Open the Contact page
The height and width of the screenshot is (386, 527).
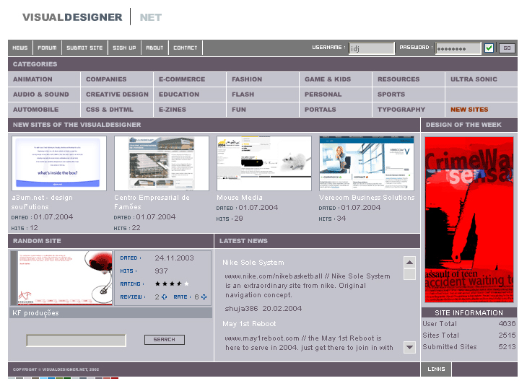click(186, 48)
